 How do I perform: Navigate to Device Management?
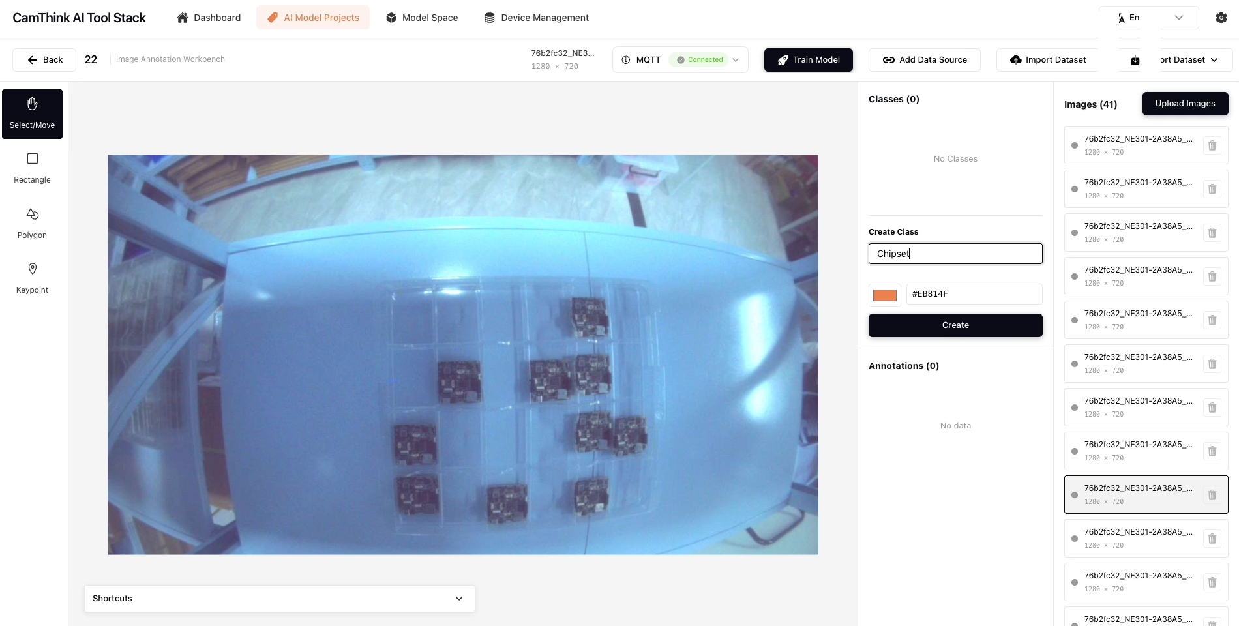point(536,18)
